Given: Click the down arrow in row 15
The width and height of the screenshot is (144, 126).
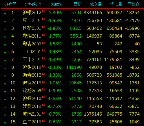Looking at the screenshot, I should (5, 122).
